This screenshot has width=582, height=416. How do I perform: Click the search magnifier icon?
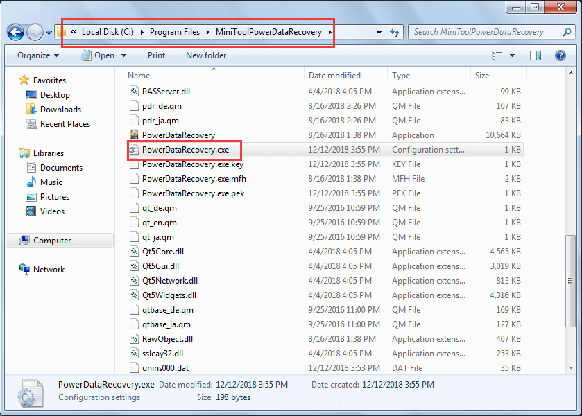click(x=567, y=32)
